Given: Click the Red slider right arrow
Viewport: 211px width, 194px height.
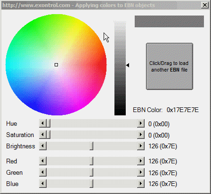Looking at the screenshot, I should point(141,161).
